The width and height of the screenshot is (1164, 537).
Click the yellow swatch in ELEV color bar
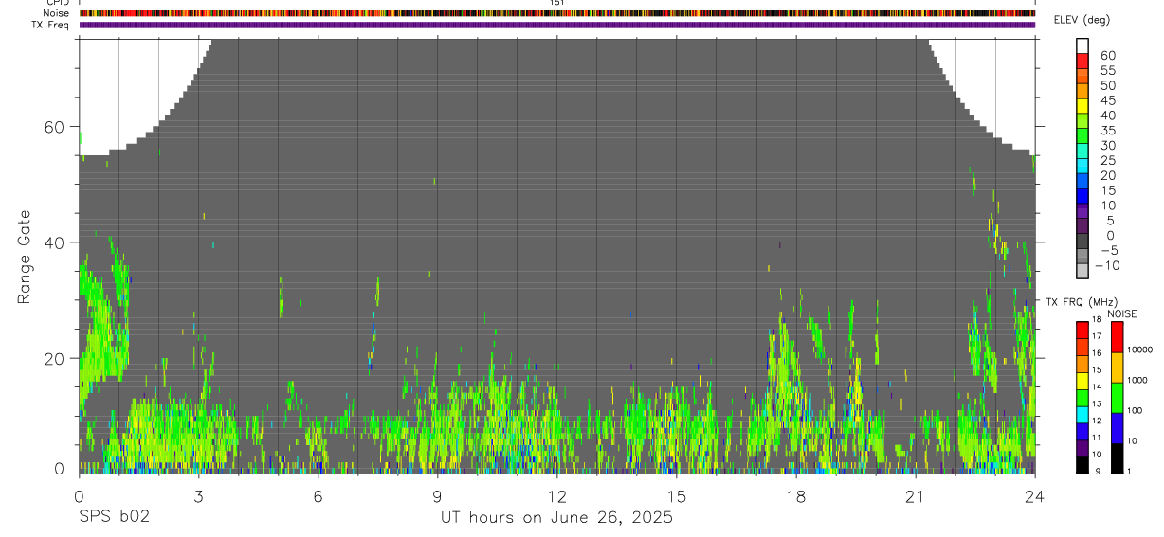click(1082, 105)
